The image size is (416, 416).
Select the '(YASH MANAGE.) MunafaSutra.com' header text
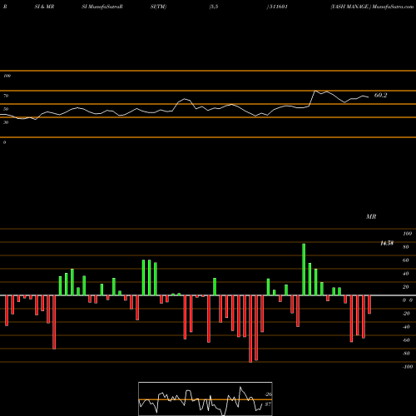[x=372, y=7]
